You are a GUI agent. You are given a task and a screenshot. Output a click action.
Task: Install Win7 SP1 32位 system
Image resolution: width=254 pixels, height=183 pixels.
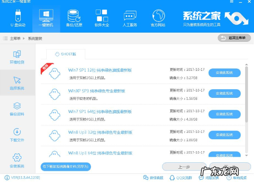(x=224, y=73)
